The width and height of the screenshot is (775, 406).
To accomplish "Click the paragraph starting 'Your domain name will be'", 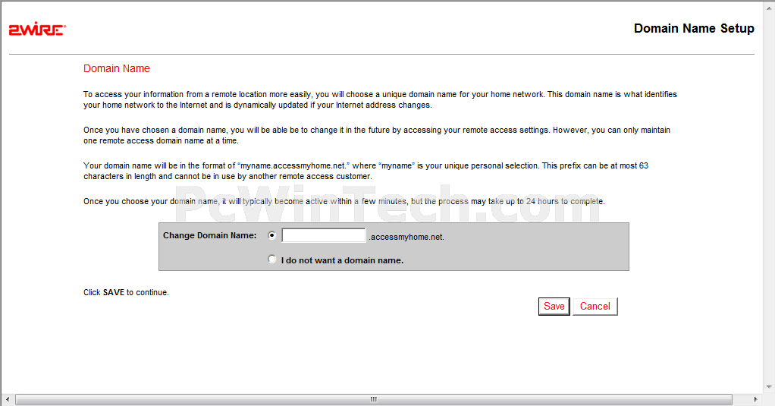I will pos(366,171).
